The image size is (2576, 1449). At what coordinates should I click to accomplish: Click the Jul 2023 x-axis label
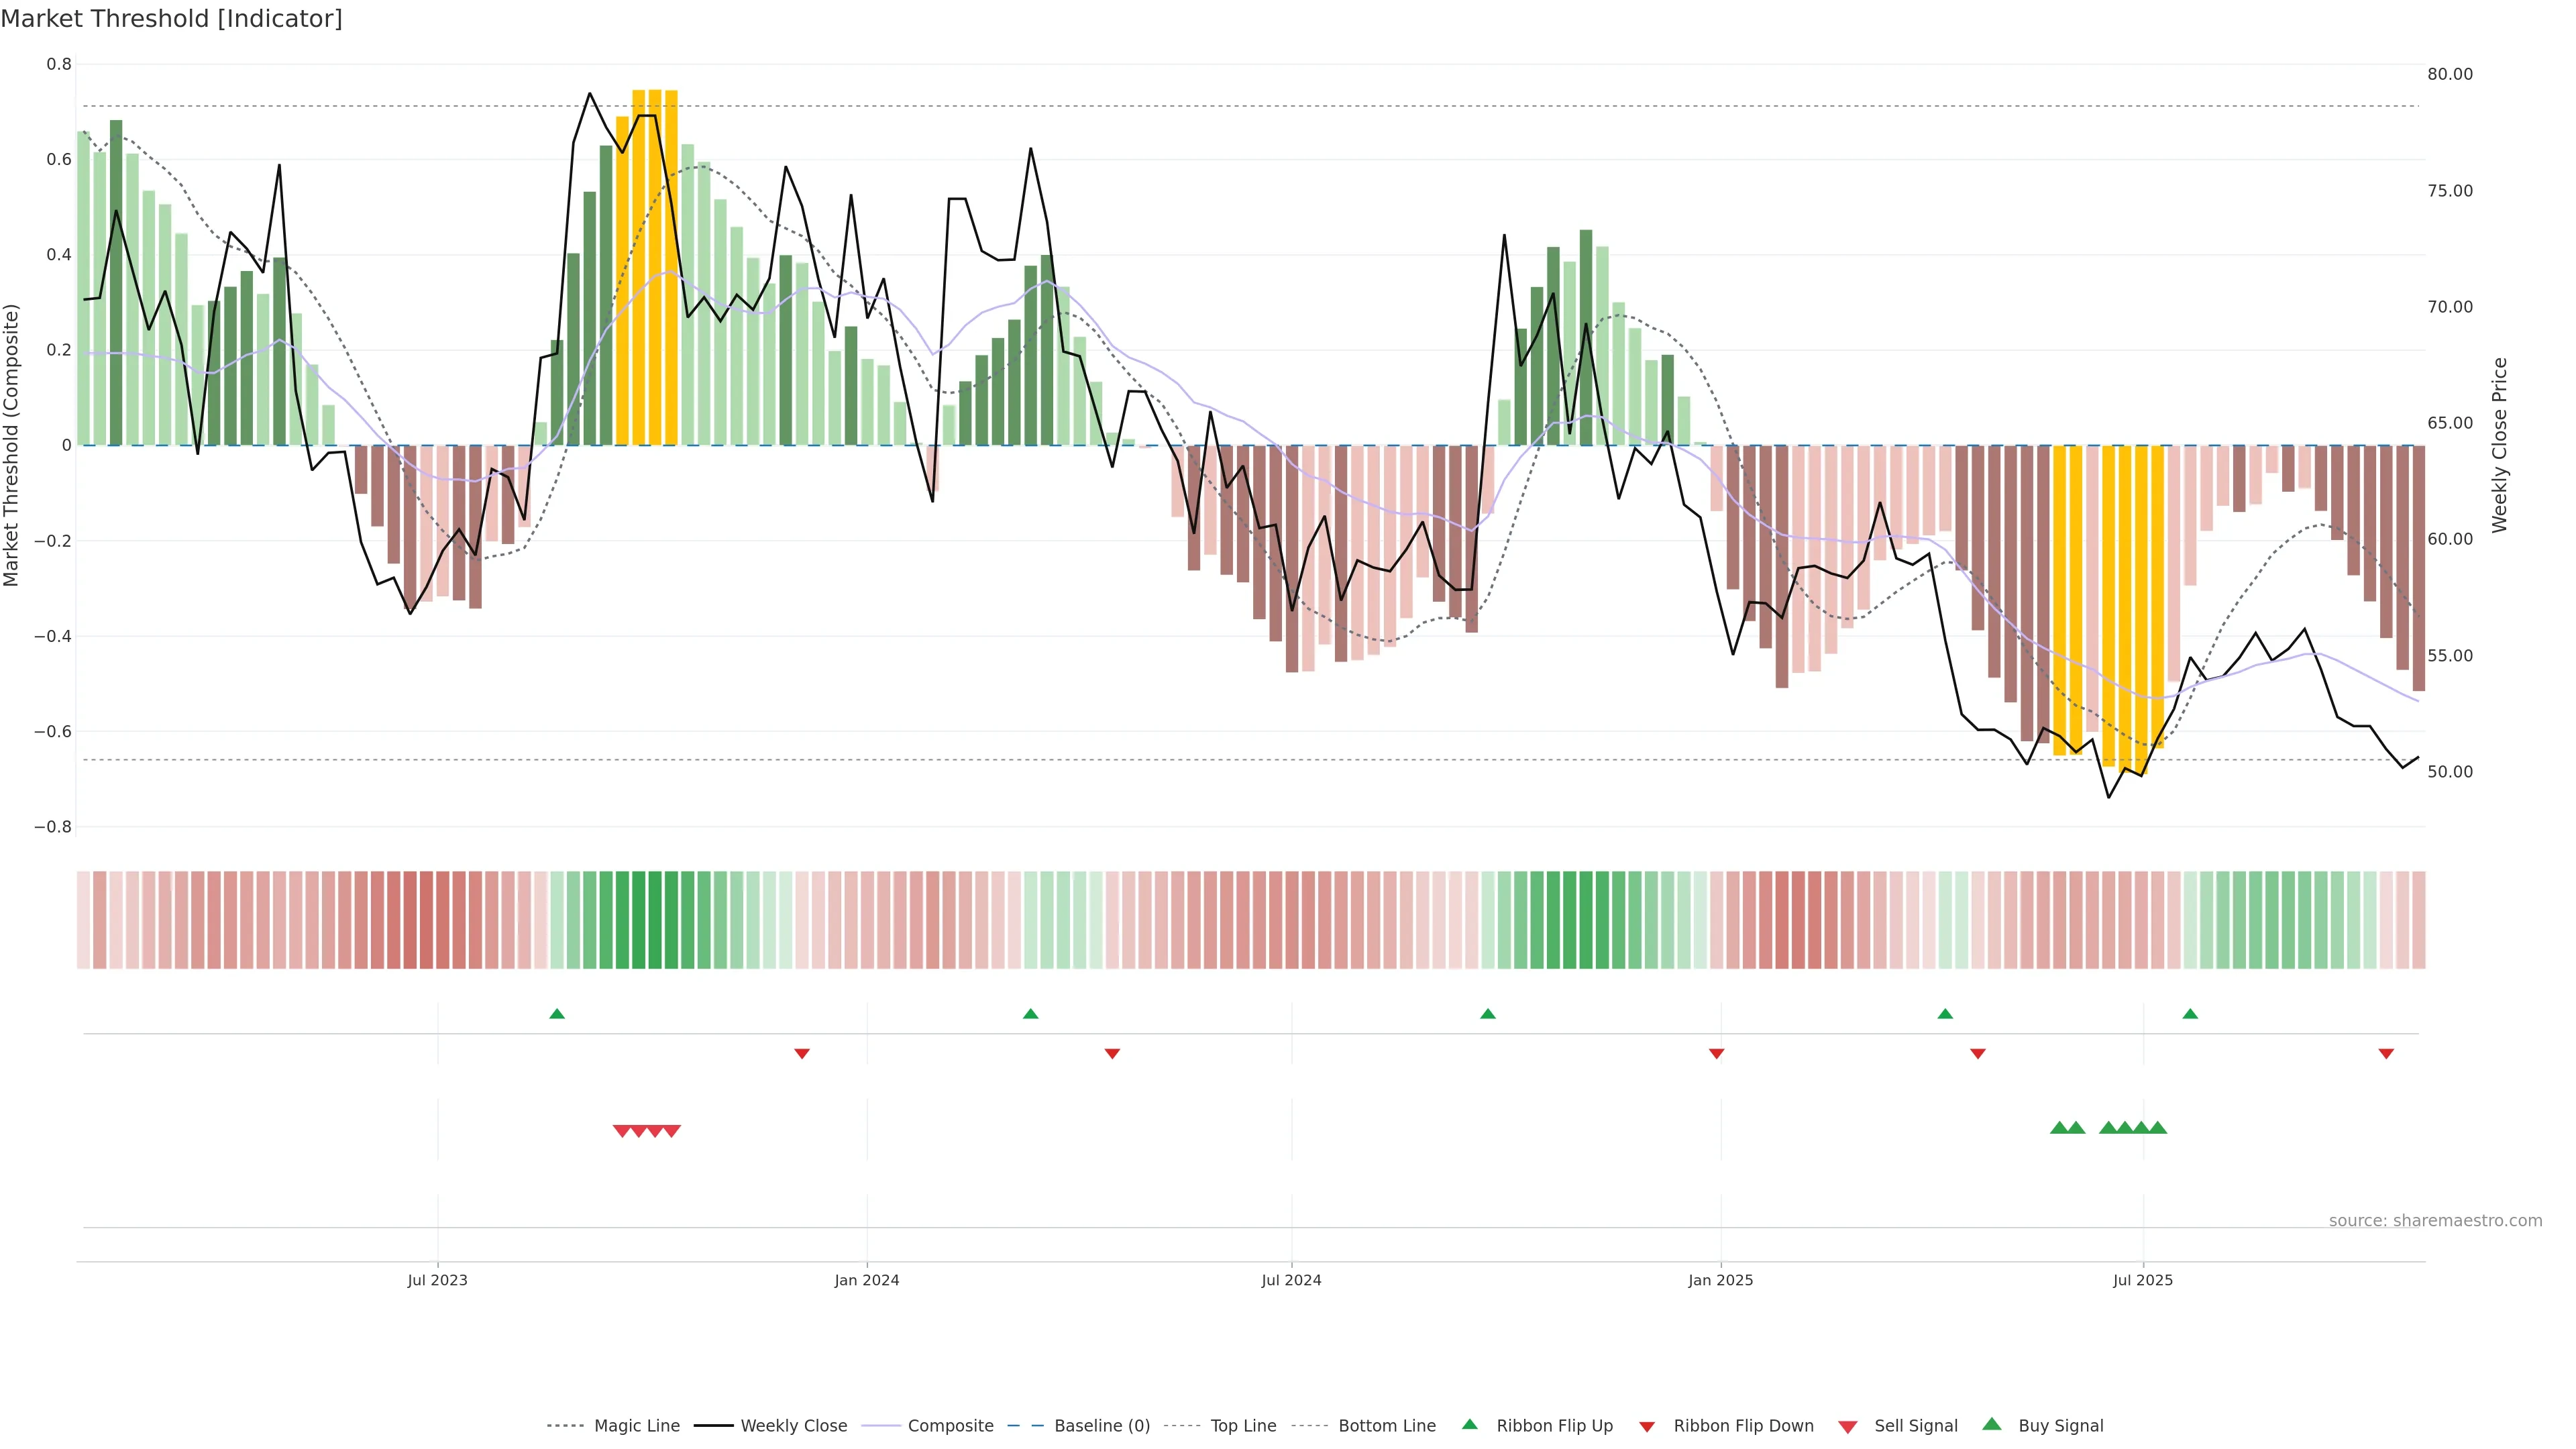pos(437,1280)
